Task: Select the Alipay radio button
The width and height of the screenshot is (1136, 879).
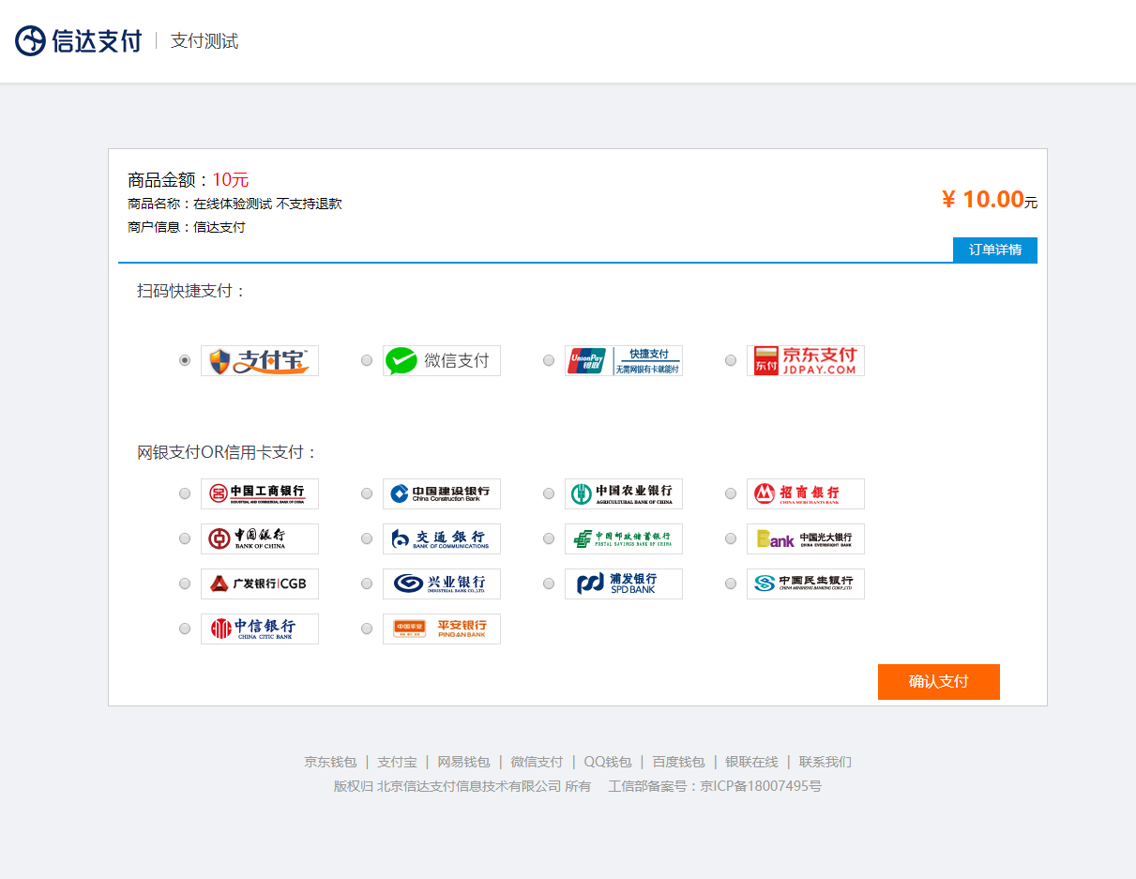Action: click(185, 360)
